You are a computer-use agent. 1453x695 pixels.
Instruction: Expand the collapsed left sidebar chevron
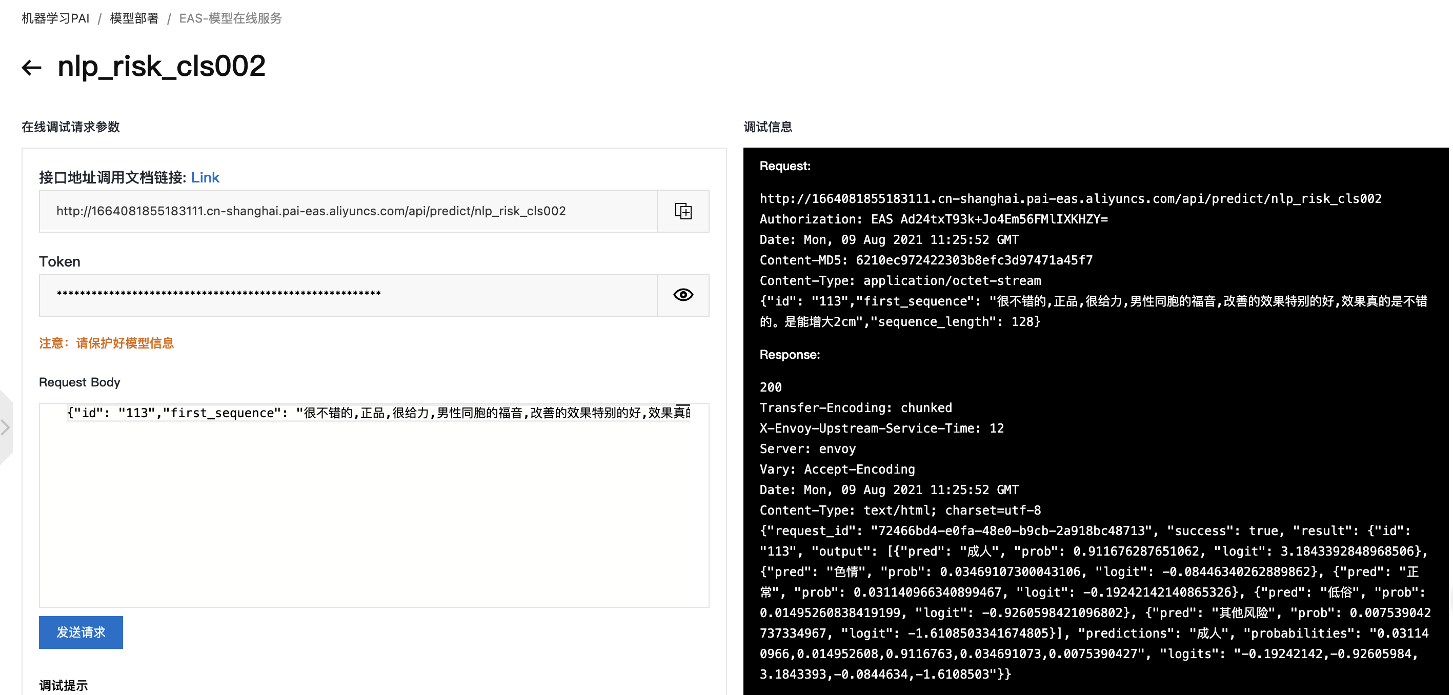pyautogui.click(x=6, y=427)
